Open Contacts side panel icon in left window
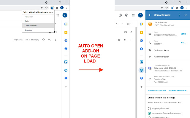The height and width of the screenshot is (118, 190). point(66,49)
